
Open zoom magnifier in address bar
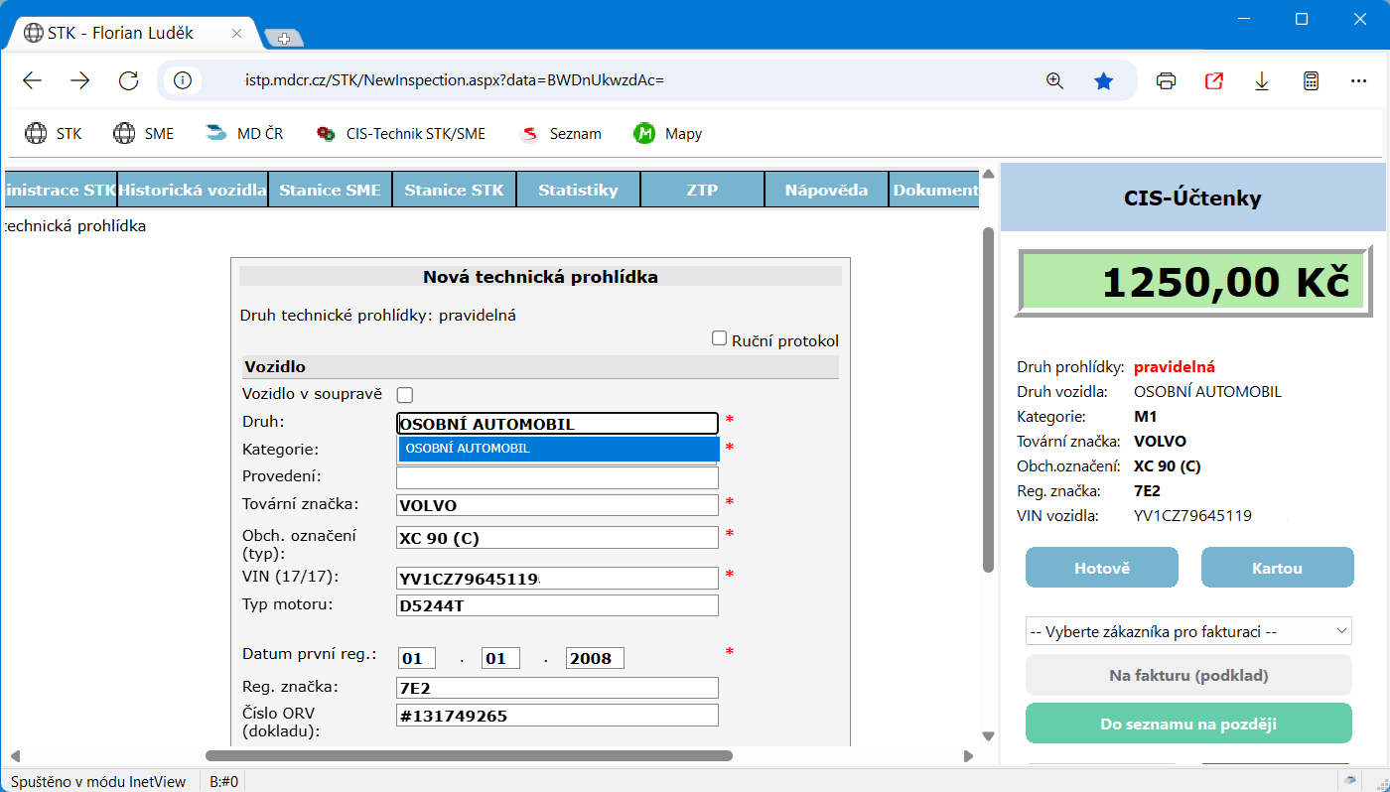point(1055,81)
